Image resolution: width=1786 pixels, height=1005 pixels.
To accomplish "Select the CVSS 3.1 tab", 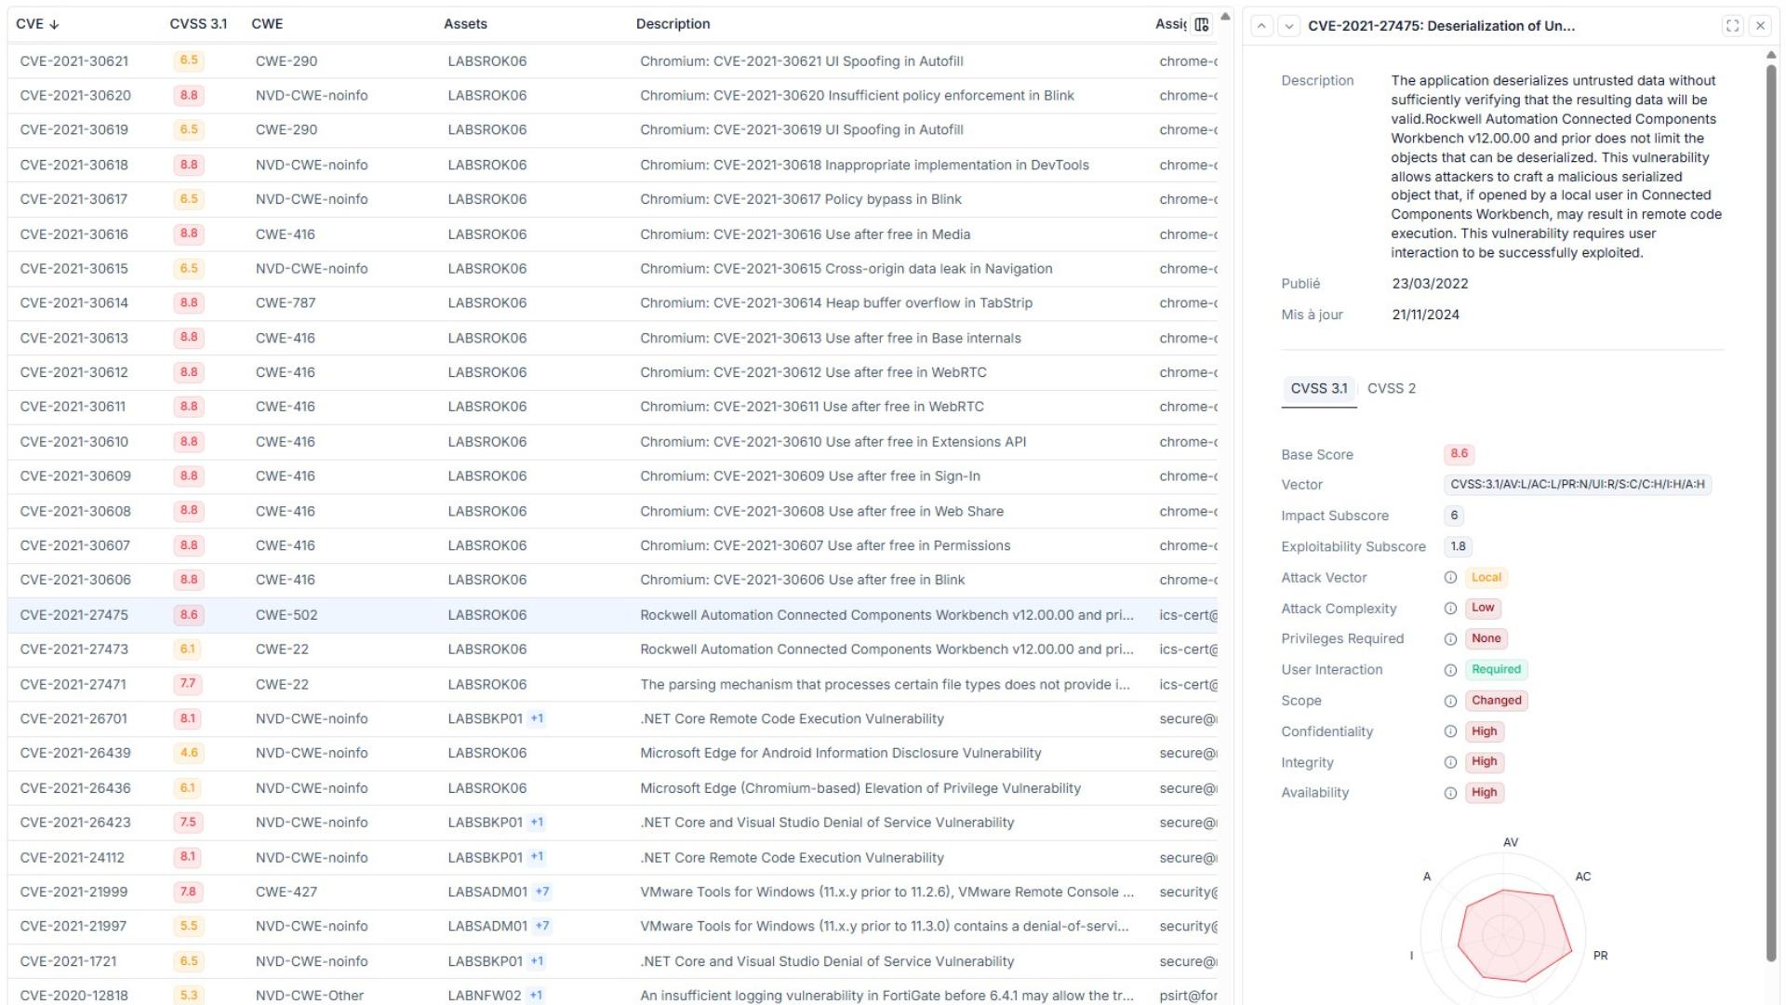I will (x=1318, y=388).
